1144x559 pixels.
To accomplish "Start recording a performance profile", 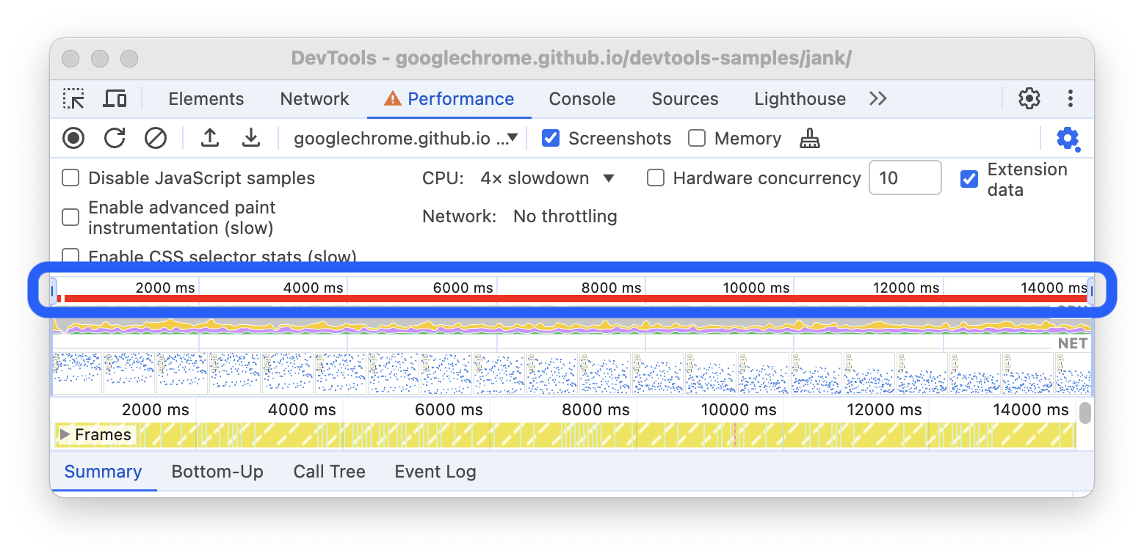I will tap(73, 138).
